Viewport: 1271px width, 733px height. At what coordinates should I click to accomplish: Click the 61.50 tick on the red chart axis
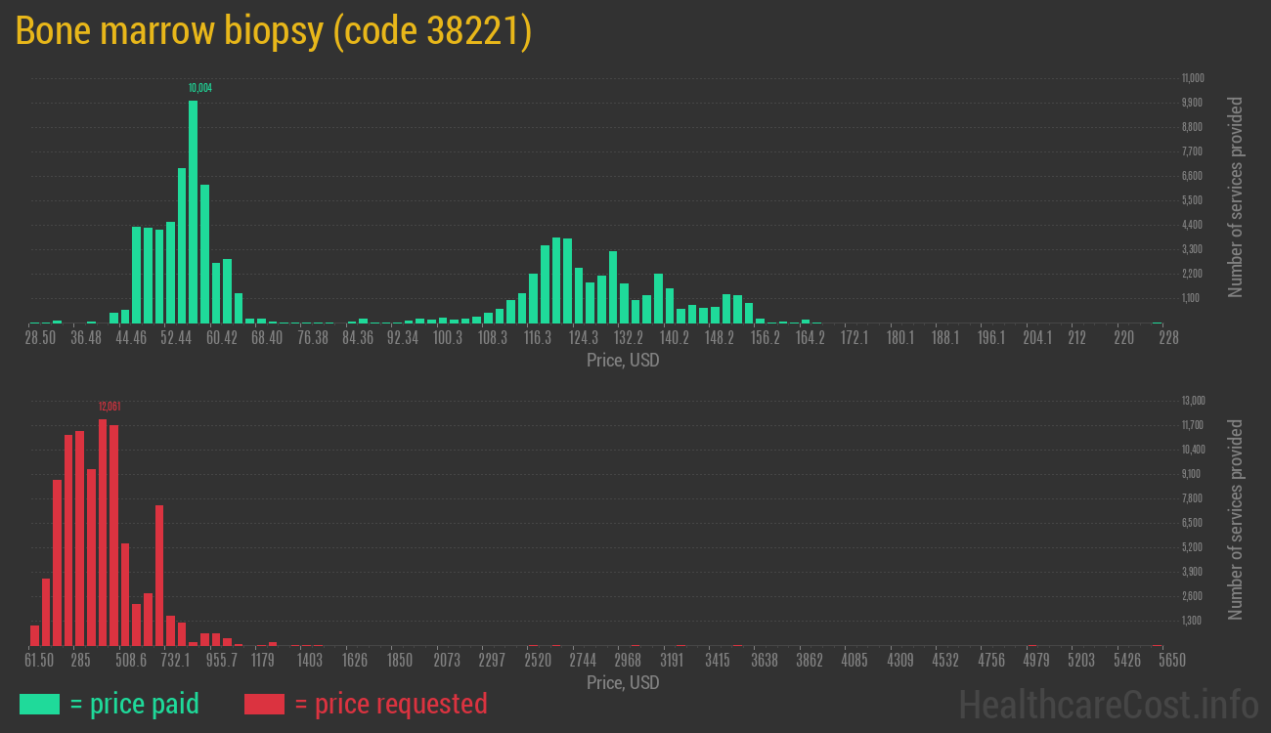tap(40, 661)
